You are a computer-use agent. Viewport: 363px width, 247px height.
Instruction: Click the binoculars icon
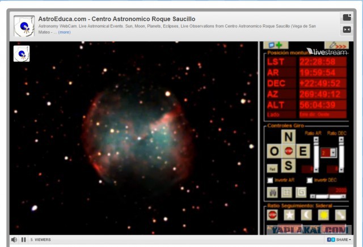[x=272, y=193]
